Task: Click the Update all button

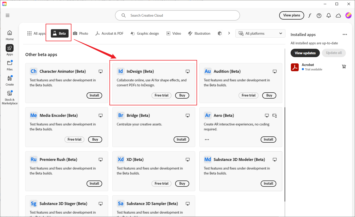Action: coord(334,53)
